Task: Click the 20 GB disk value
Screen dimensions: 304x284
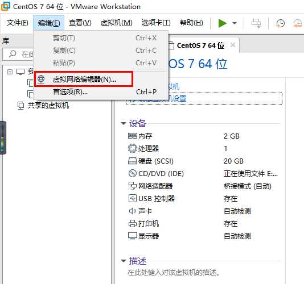Action: point(233,161)
